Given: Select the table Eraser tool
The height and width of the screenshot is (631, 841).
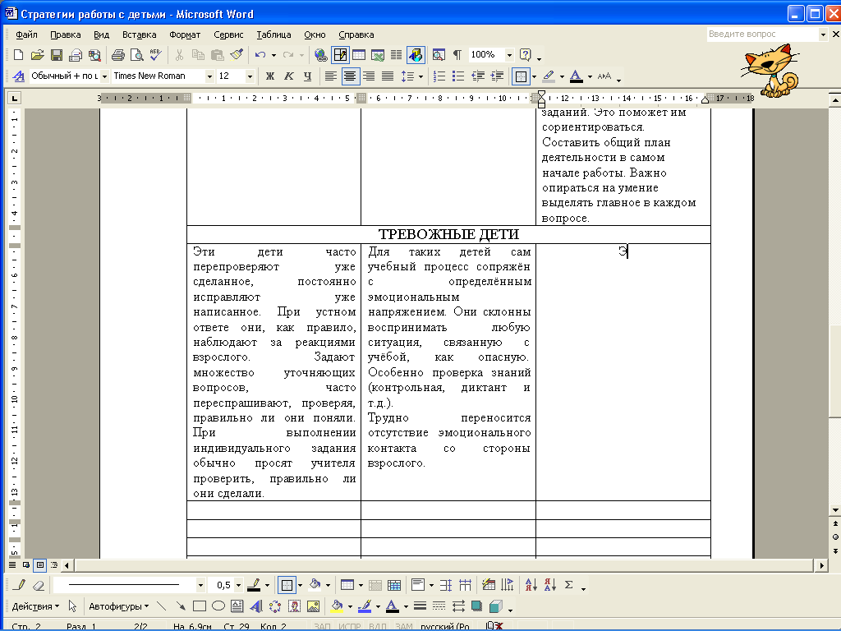Looking at the screenshot, I should tap(39, 585).
